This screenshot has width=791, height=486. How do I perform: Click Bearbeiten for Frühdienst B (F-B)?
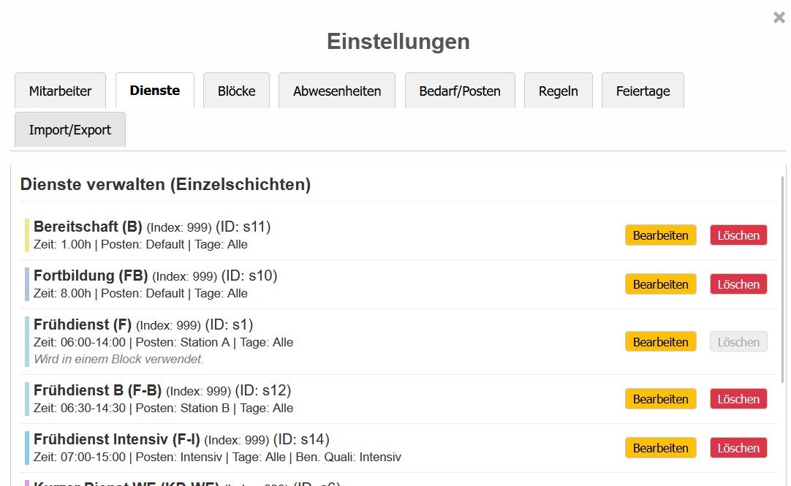660,399
